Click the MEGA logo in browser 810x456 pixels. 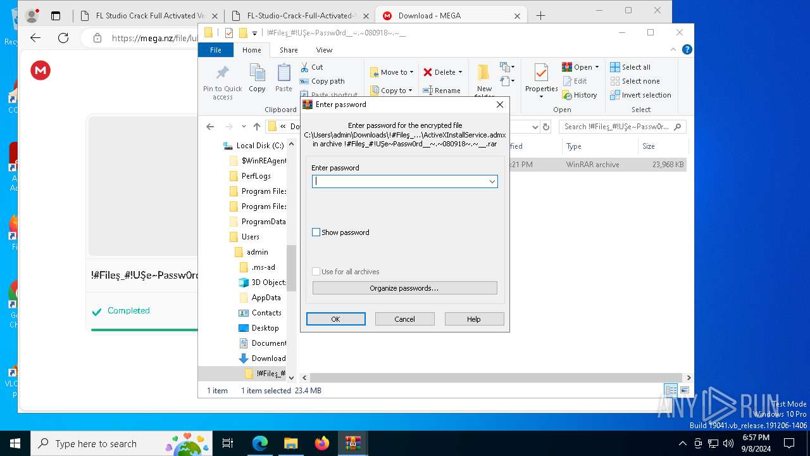tap(40, 70)
